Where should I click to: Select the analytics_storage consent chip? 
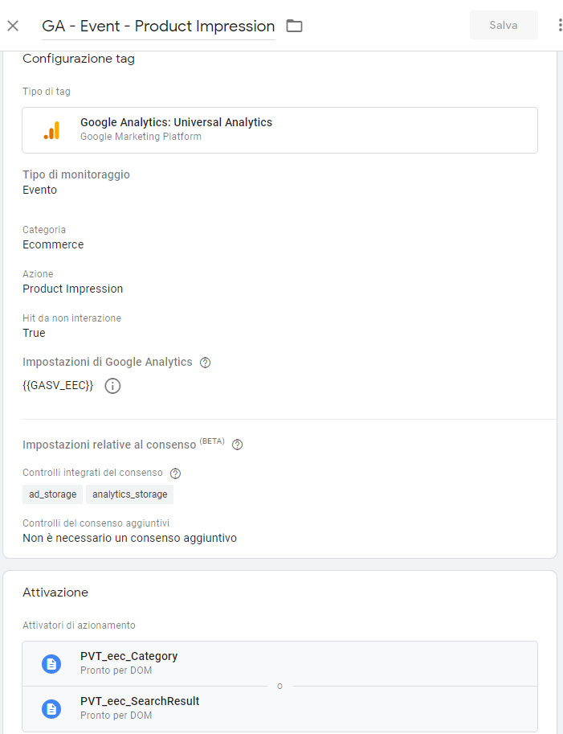point(129,494)
